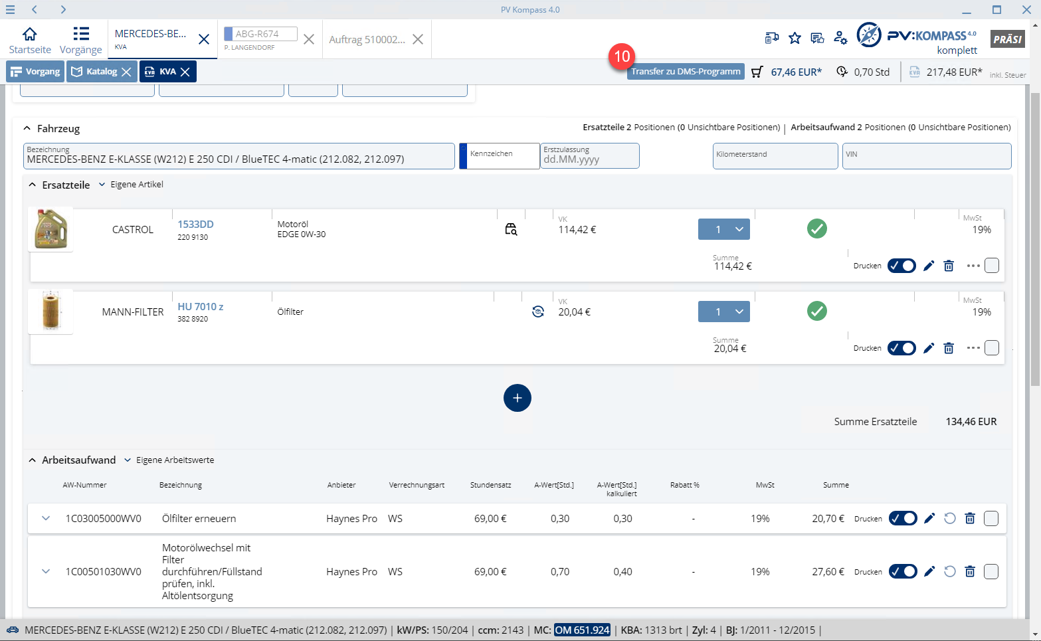
Task: Click availability checkmark for Castrol row
Action: (x=817, y=229)
